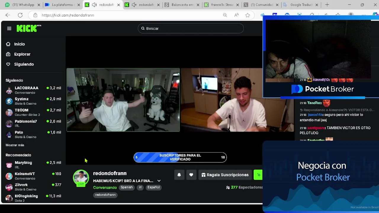Open KeirameVT channel avatar
379x213 pixels.
(x=9, y=176)
